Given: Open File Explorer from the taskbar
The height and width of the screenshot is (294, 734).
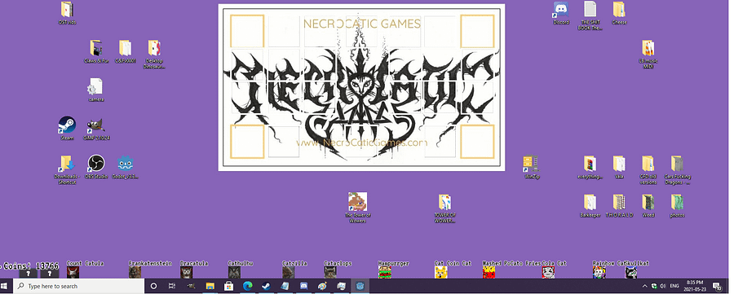Looking at the screenshot, I should (x=210, y=286).
